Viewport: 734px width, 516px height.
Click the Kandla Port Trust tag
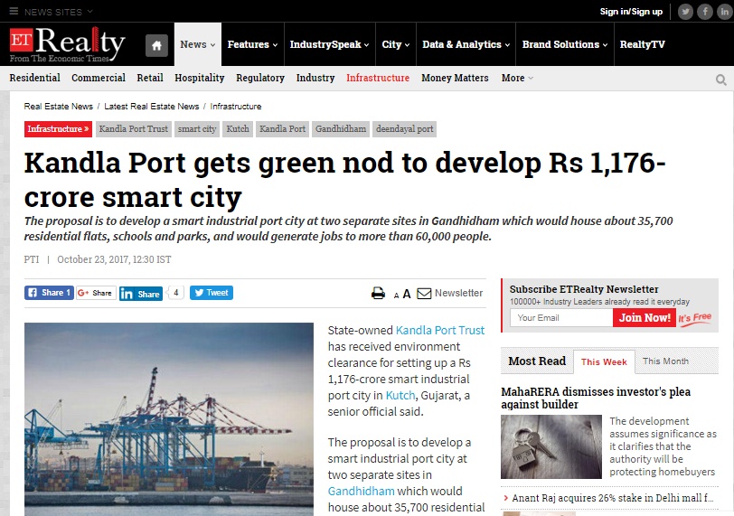(134, 129)
